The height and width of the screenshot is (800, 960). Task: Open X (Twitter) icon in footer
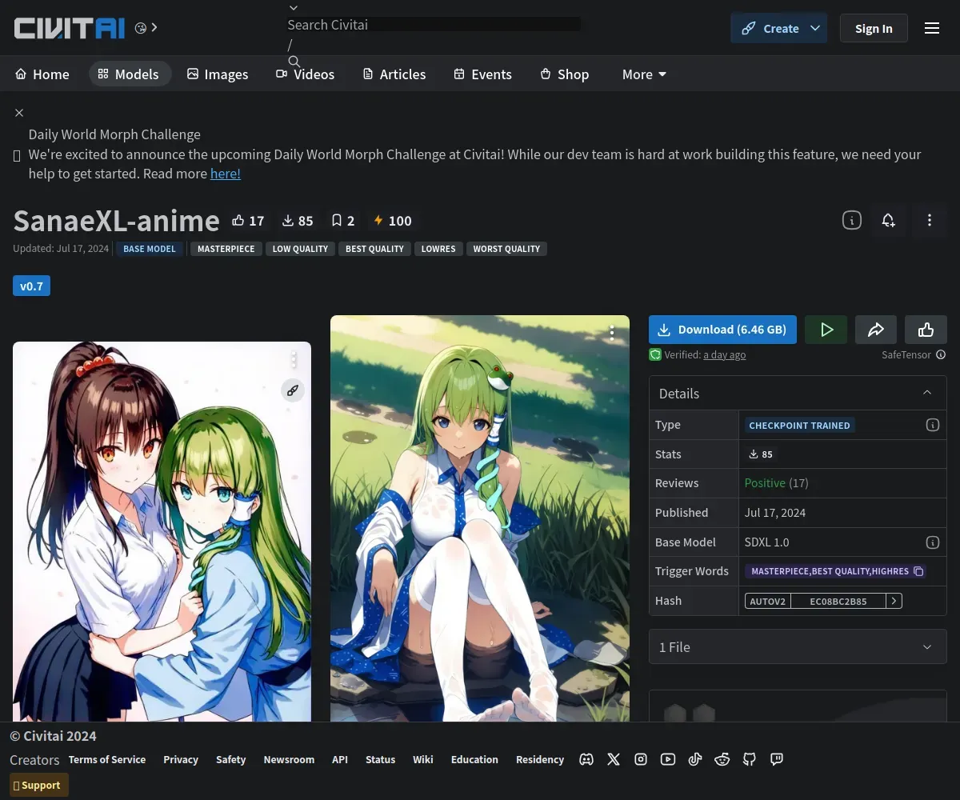click(614, 759)
